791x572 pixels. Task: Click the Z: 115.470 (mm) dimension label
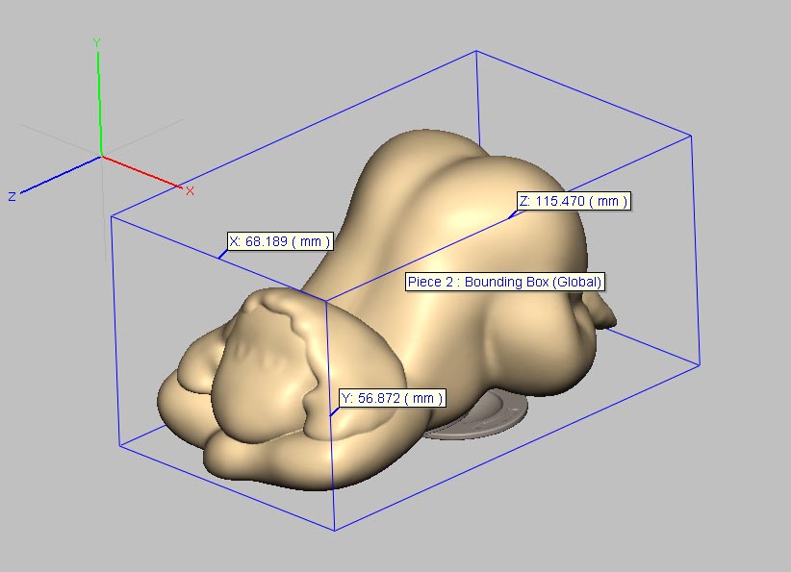[x=574, y=201]
